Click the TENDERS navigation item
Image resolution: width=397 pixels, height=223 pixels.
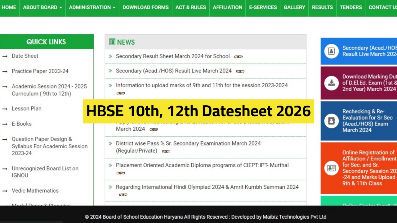350,7
